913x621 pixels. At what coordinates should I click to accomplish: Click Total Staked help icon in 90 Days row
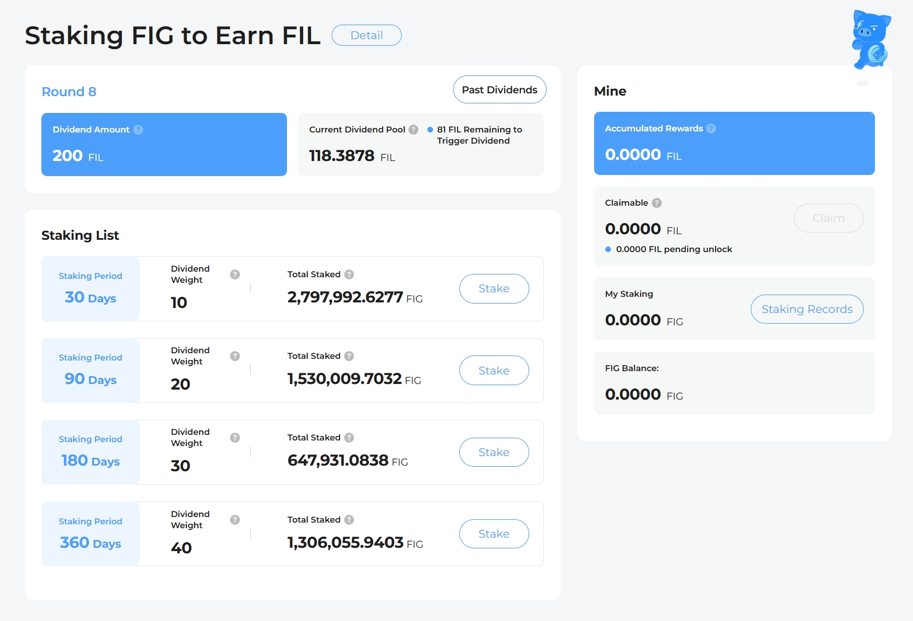(x=349, y=356)
